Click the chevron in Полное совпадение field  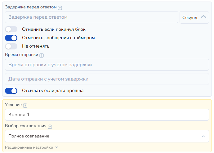click(203, 136)
